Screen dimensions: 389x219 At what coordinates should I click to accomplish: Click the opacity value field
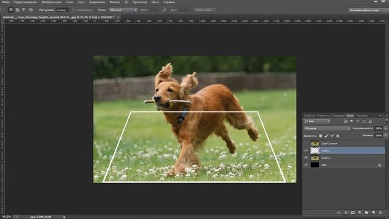pos(379,128)
